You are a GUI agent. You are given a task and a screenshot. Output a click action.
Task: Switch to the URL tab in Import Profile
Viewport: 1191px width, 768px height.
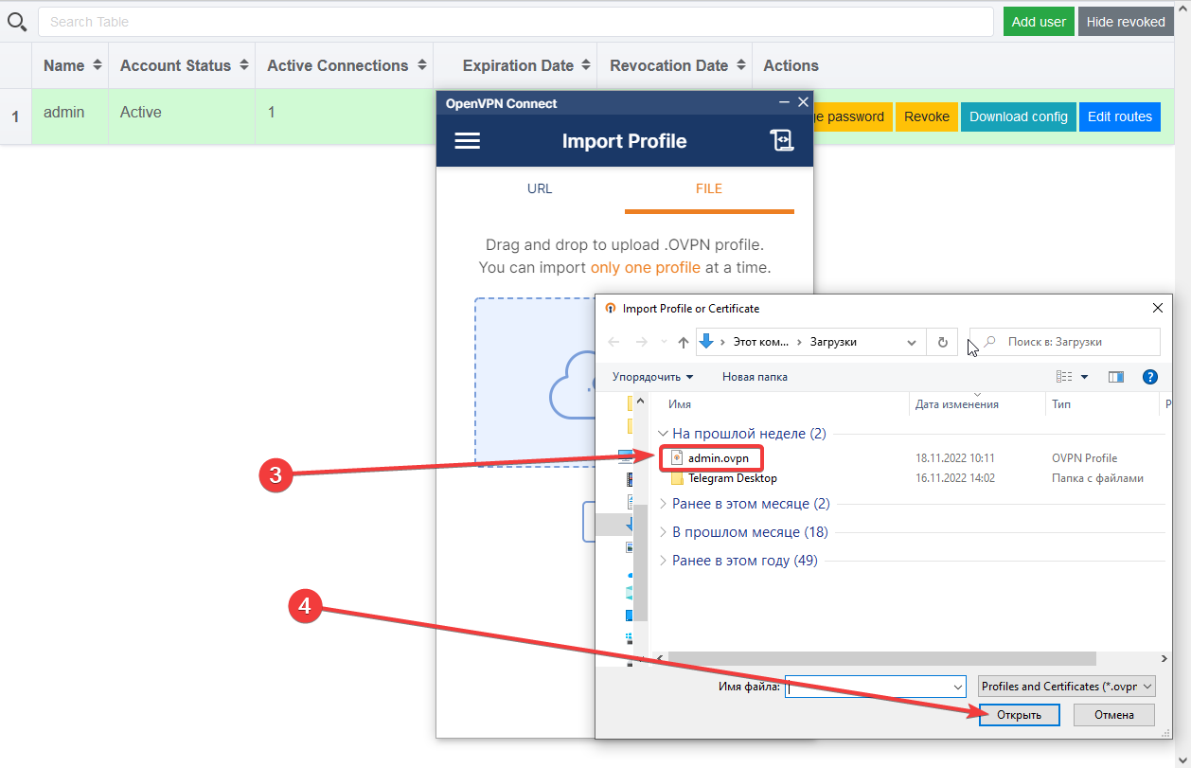[x=540, y=188]
